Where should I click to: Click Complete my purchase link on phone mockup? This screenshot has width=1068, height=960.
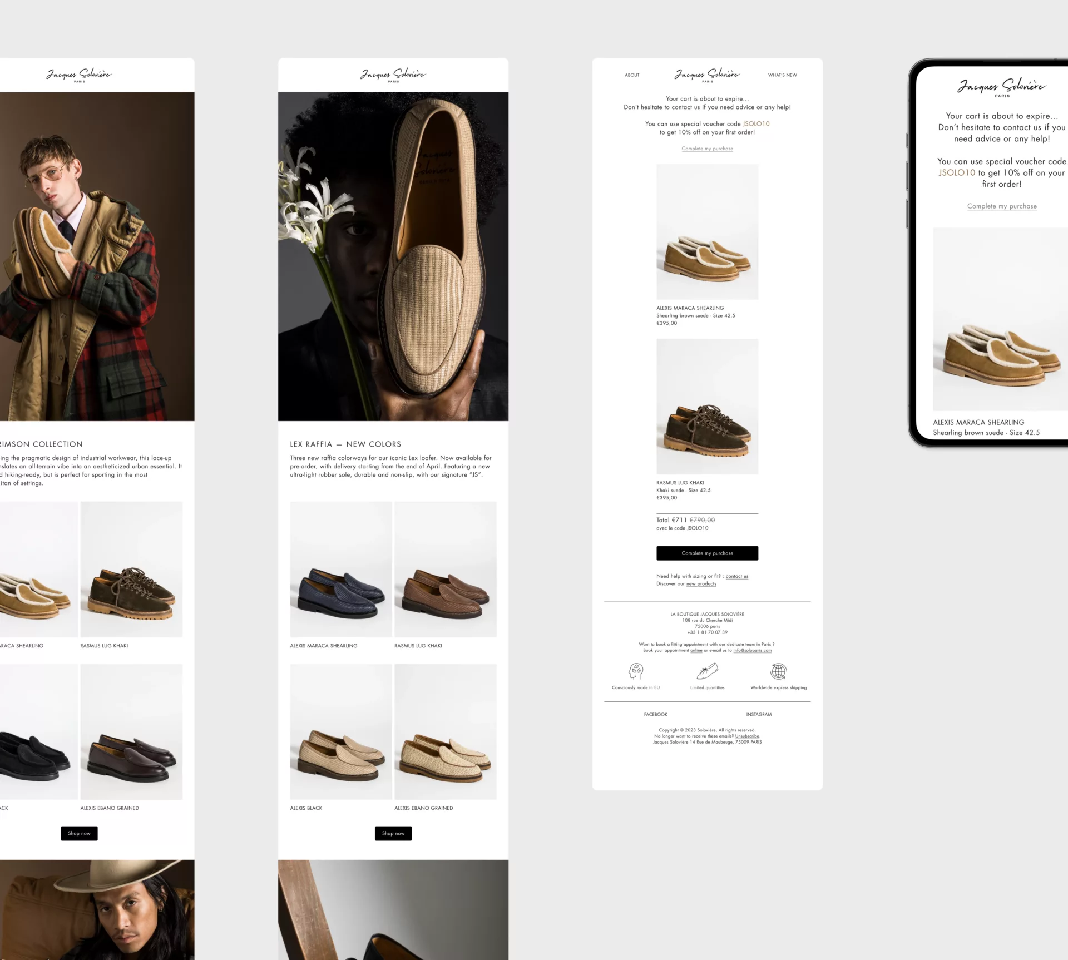click(1002, 206)
